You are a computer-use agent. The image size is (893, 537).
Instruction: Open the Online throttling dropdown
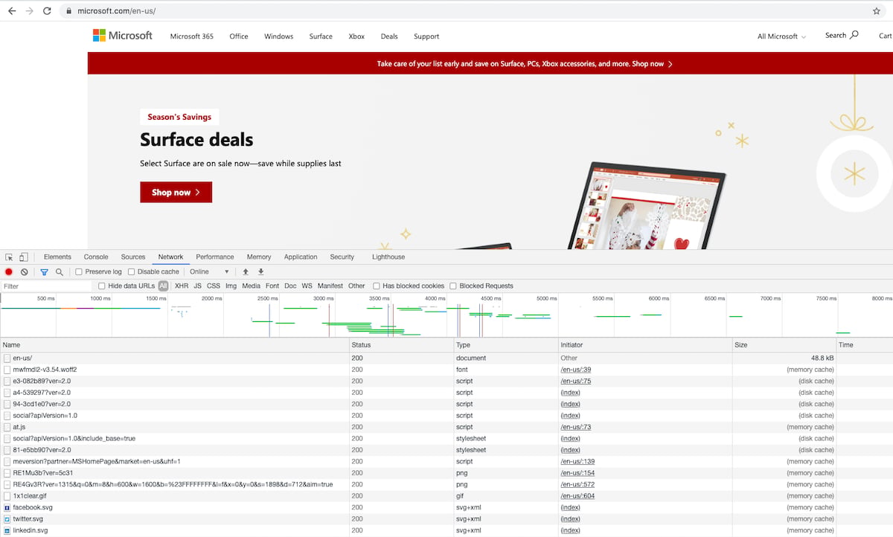click(x=209, y=272)
